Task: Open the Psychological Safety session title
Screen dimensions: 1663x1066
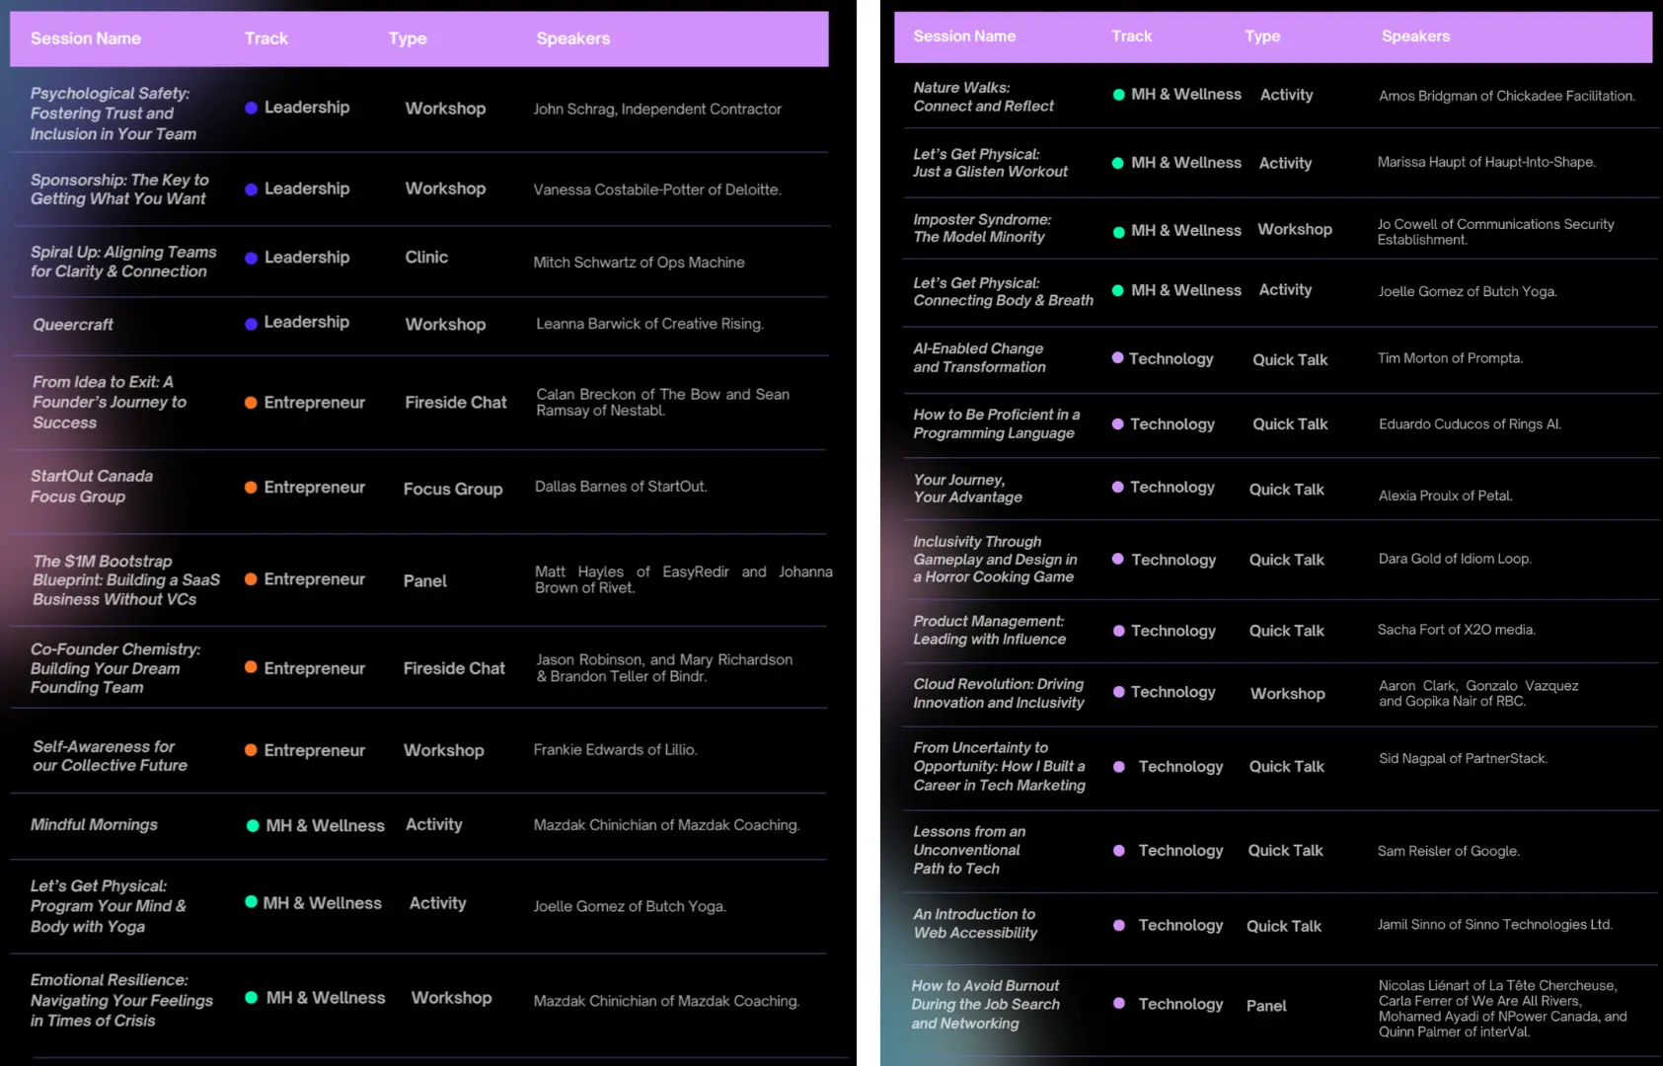Action: pos(113,114)
